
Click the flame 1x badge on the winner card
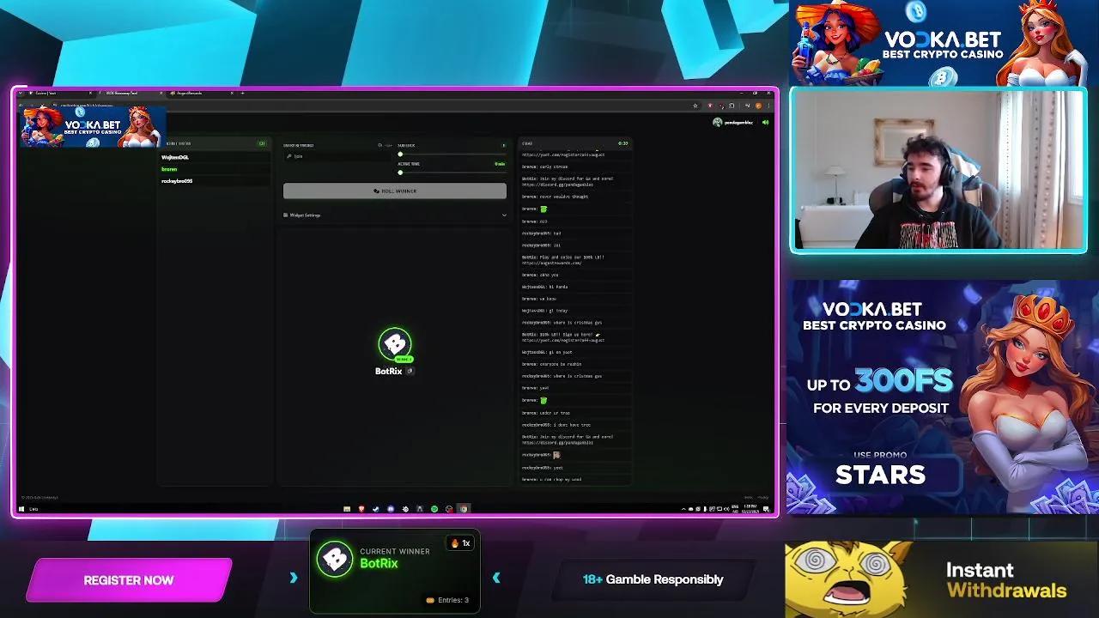[x=459, y=542]
